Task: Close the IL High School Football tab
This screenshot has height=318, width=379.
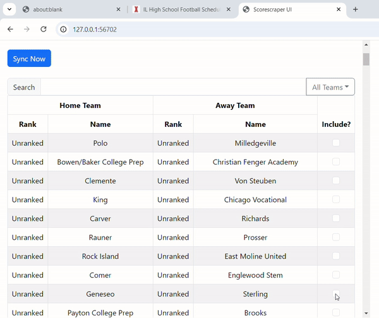Action: tap(229, 9)
